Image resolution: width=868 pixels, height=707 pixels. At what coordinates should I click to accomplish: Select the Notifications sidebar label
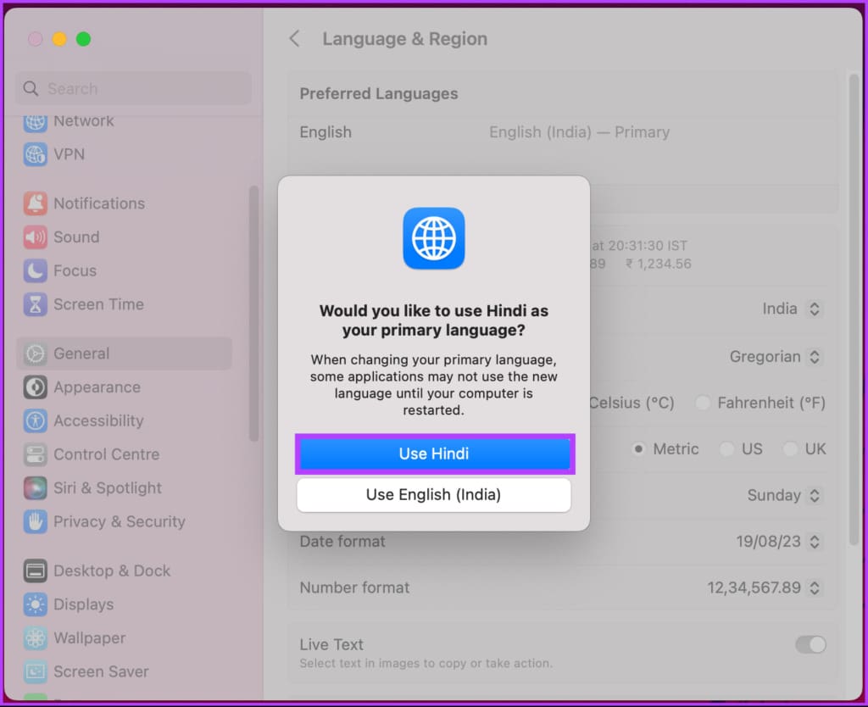pyautogui.click(x=99, y=203)
